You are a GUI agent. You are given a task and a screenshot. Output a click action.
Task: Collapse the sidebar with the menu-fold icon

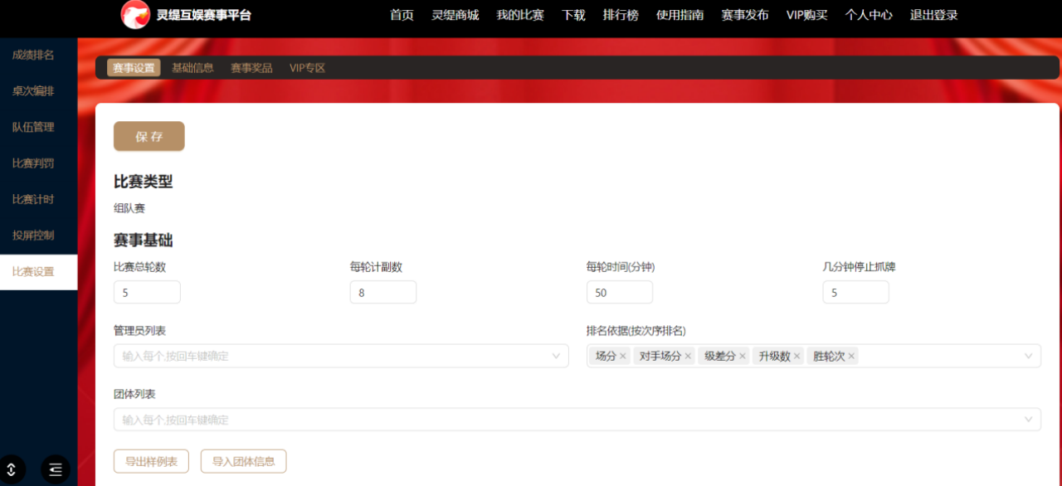(56, 469)
